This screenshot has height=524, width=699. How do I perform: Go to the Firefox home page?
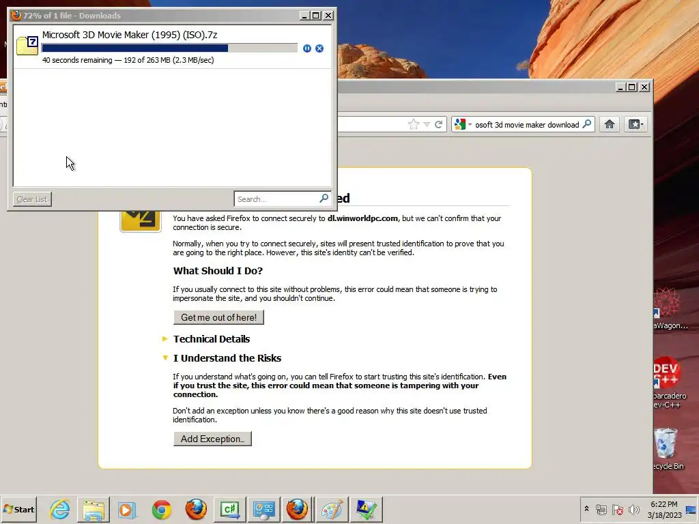coord(610,124)
